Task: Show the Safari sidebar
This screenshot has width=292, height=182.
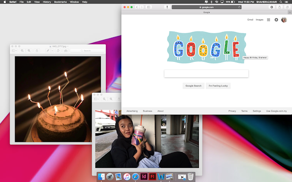Action: click(x=149, y=7)
